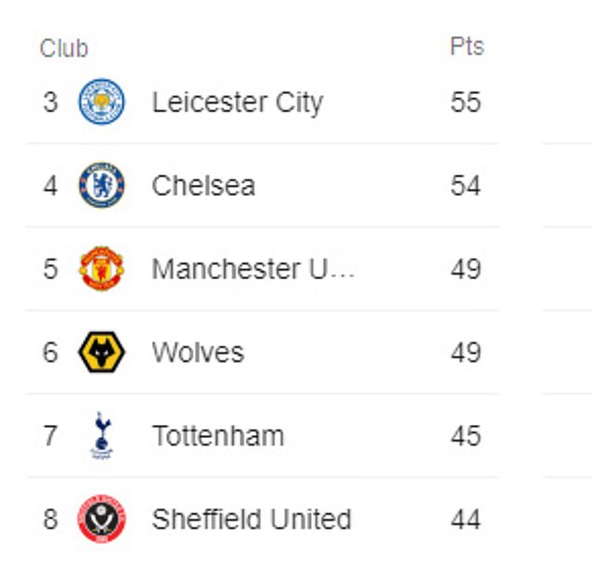Click Sheffield United's 44 points value
Viewport: 592px width, 578px height.
(x=466, y=519)
